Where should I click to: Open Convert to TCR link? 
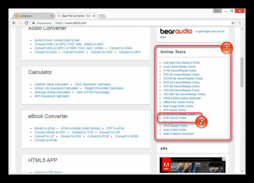point(83,132)
